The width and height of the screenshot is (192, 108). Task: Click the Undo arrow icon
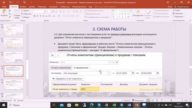tap(10, 2)
